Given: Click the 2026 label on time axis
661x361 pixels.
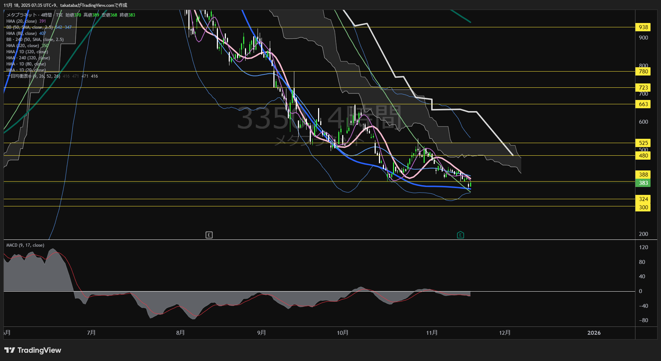Looking at the screenshot, I should pos(594,333).
